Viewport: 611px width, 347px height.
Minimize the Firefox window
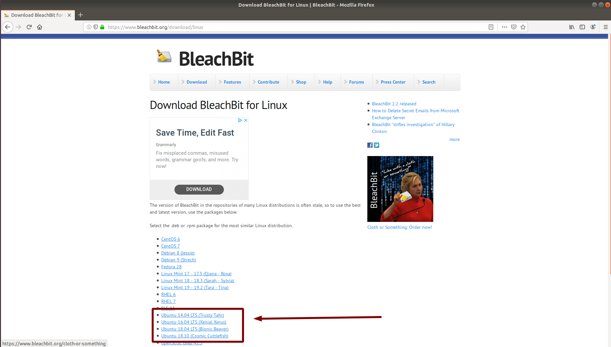[594, 5]
